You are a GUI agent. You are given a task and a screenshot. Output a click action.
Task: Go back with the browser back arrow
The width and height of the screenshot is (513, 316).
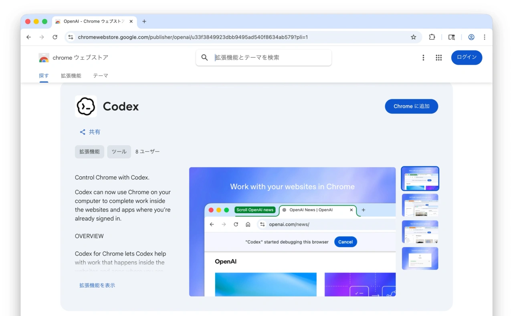pos(28,37)
